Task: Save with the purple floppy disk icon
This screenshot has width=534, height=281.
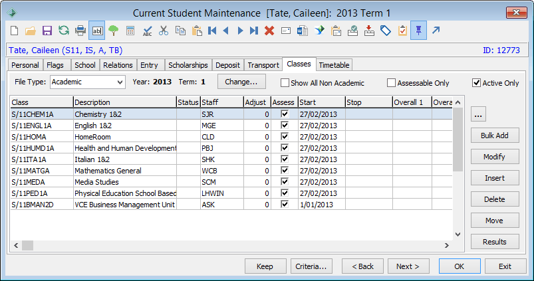Action: click(x=47, y=31)
